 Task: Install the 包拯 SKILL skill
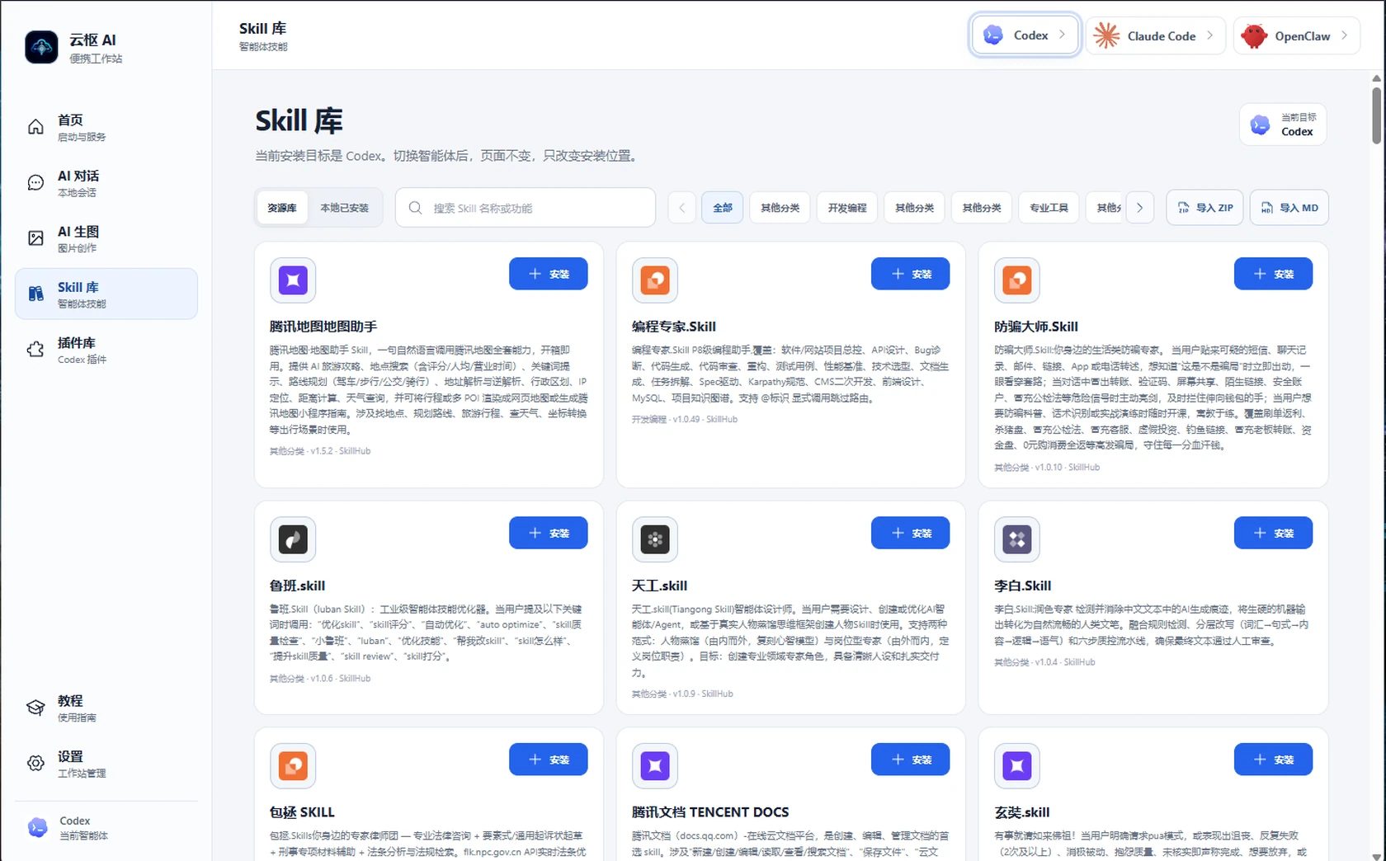[549, 760]
